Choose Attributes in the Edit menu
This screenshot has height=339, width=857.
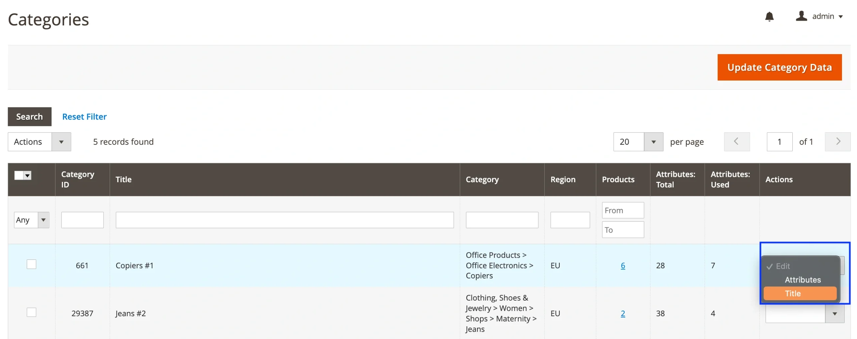[802, 279]
